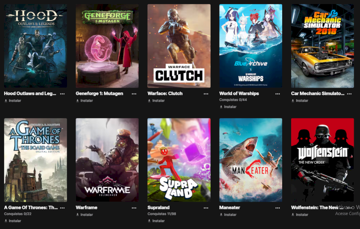Viewport: 360px width, 229px height.
Task: Install World of Warships
Action: [x=228, y=107]
